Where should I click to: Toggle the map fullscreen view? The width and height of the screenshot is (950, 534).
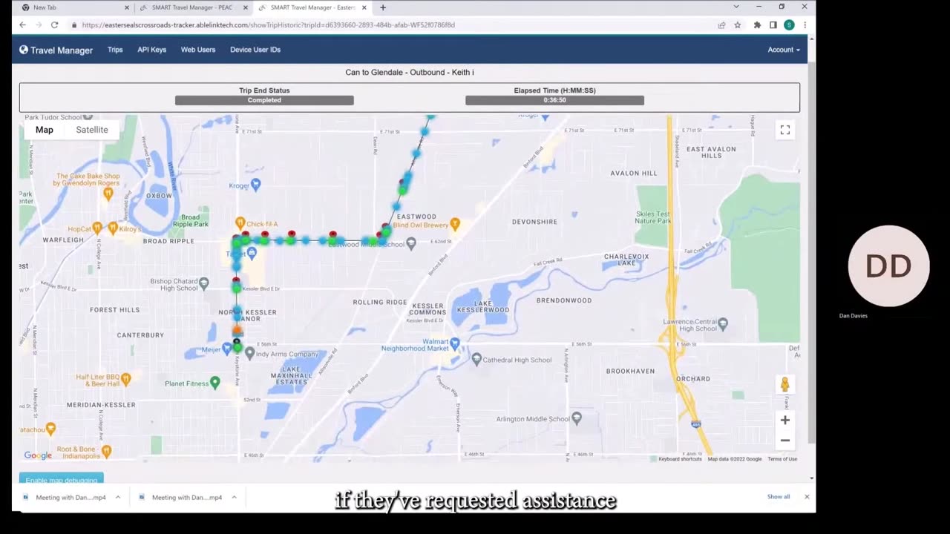[784, 130]
